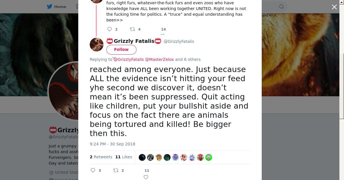Click the Follow button for Grizzly Fatalis
344x180 pixels.
coord(121,49)
